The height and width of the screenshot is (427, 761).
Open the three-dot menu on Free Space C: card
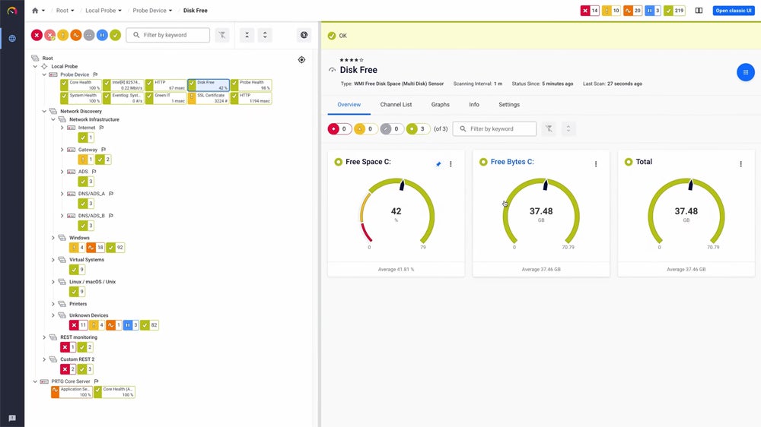(451, 164)
